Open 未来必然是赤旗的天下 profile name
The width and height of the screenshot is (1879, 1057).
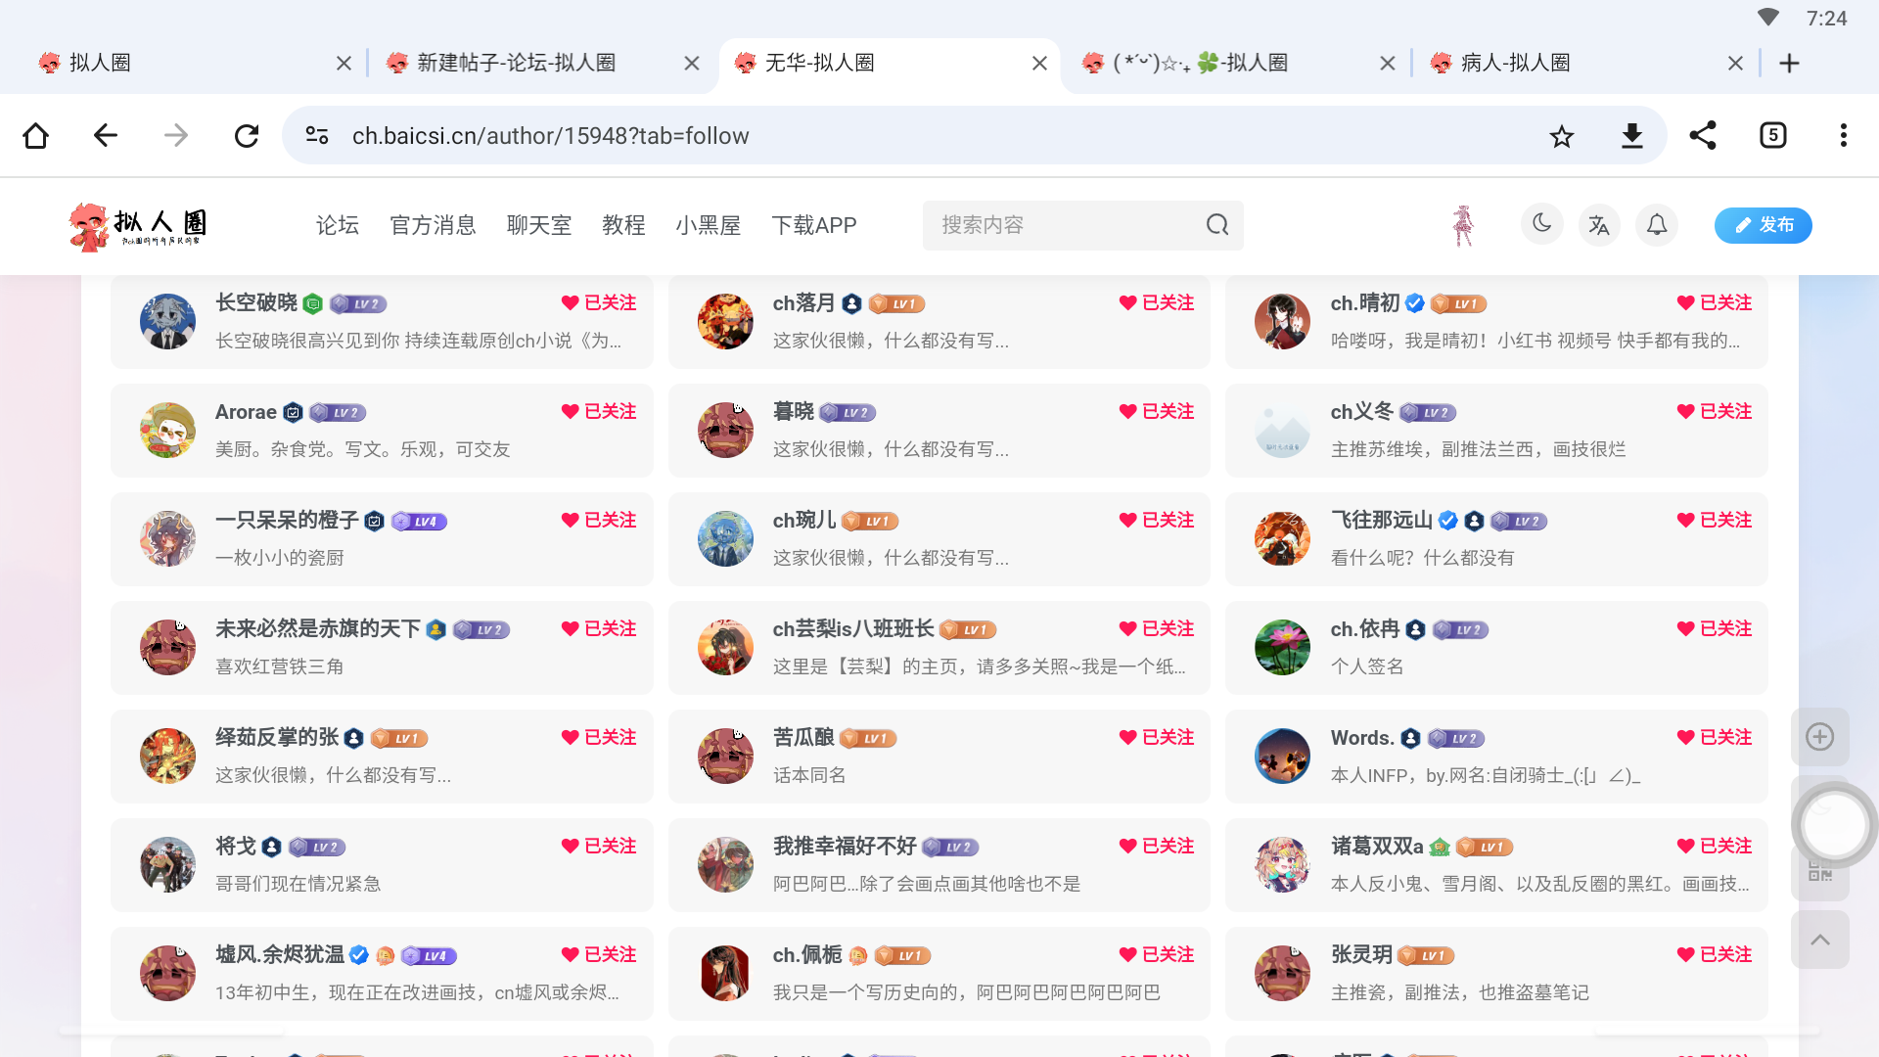coord(318,629)
